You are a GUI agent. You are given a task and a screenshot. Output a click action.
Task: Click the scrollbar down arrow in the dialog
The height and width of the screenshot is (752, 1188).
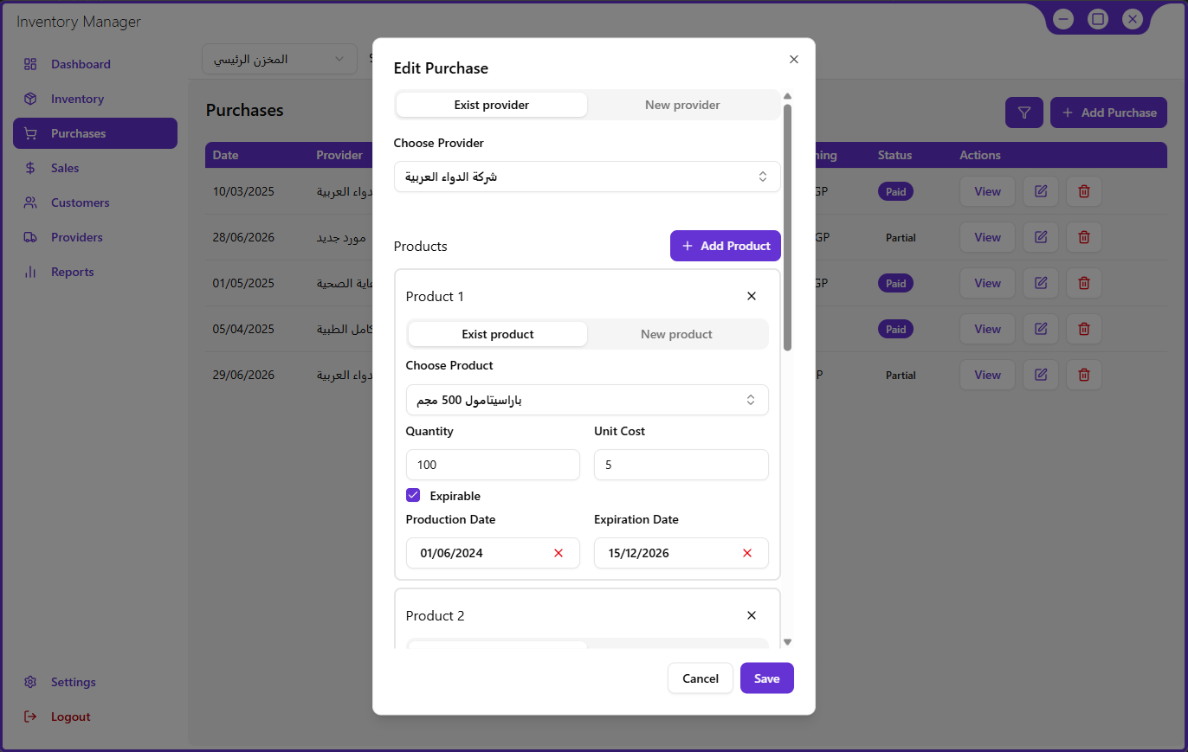(787, 642)
